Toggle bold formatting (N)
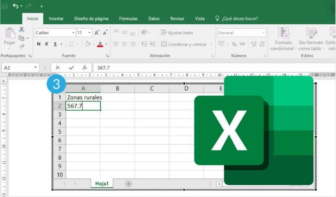The image size is (336, 197). coord(39,44)
